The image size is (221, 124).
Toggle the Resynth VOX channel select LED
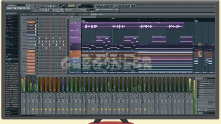pos(37,19)
